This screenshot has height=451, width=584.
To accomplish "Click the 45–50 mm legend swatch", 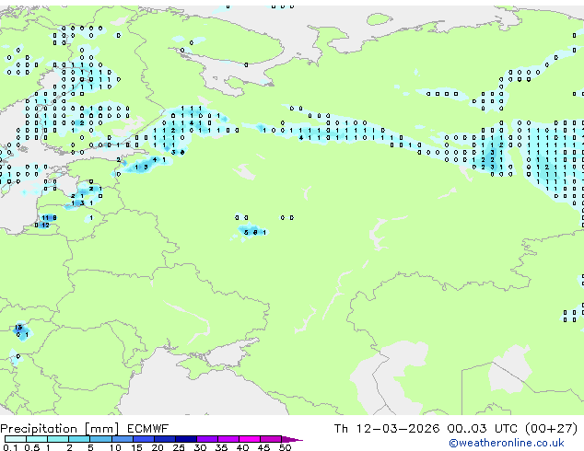I will 271,439.
